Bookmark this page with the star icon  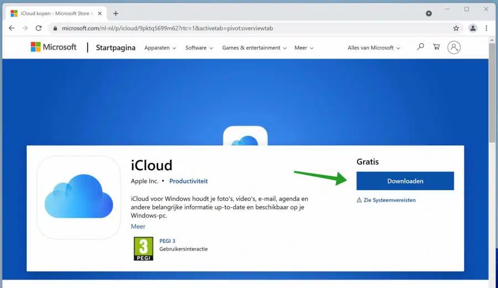(456, 28)
